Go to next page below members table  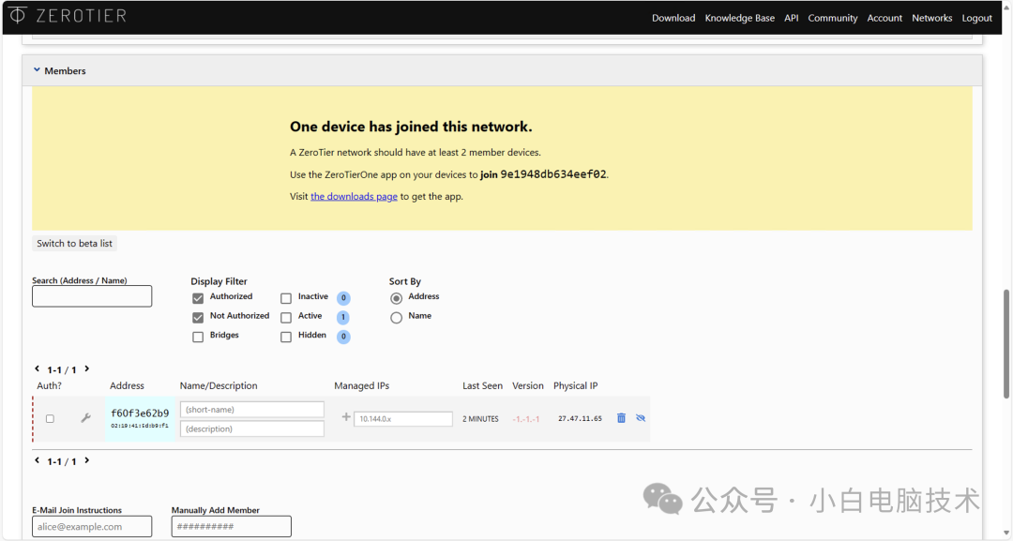(x=86, y=460)
